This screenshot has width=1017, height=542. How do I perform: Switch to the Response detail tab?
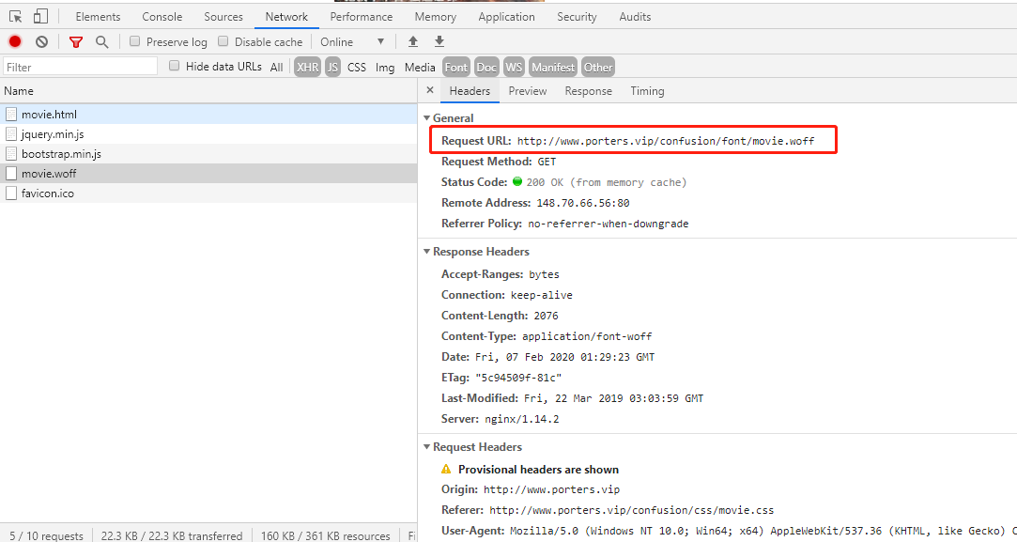coord(588,91)
